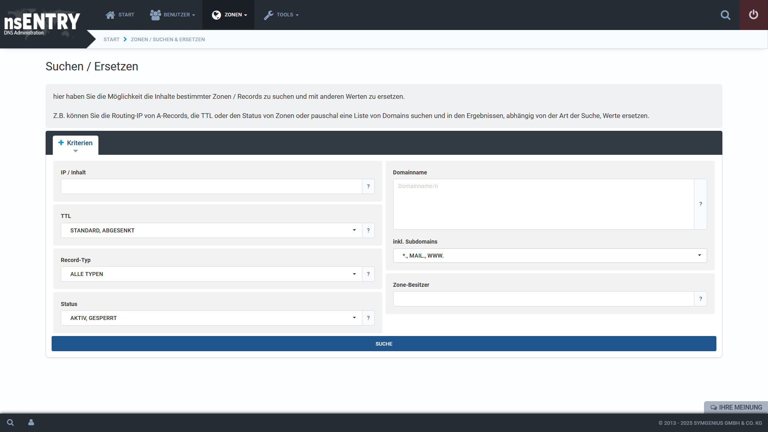Open the Zonen menu
This screenshot has width=768, height=432.
tap(229, 15)
